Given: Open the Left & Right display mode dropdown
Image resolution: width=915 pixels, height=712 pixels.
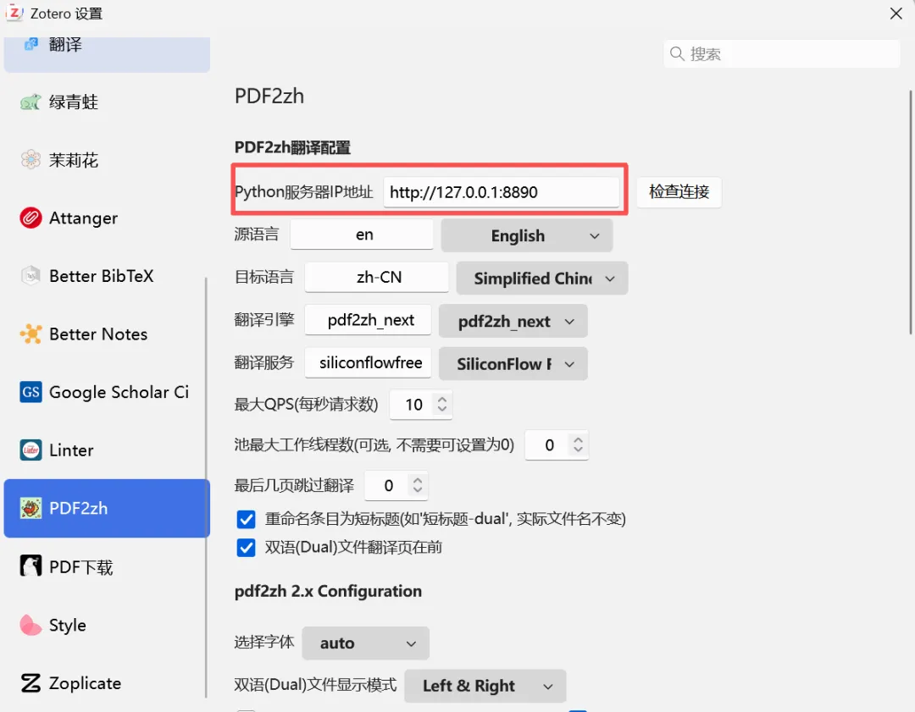Looking at the screenshot, I should click(x=485, y=686).
